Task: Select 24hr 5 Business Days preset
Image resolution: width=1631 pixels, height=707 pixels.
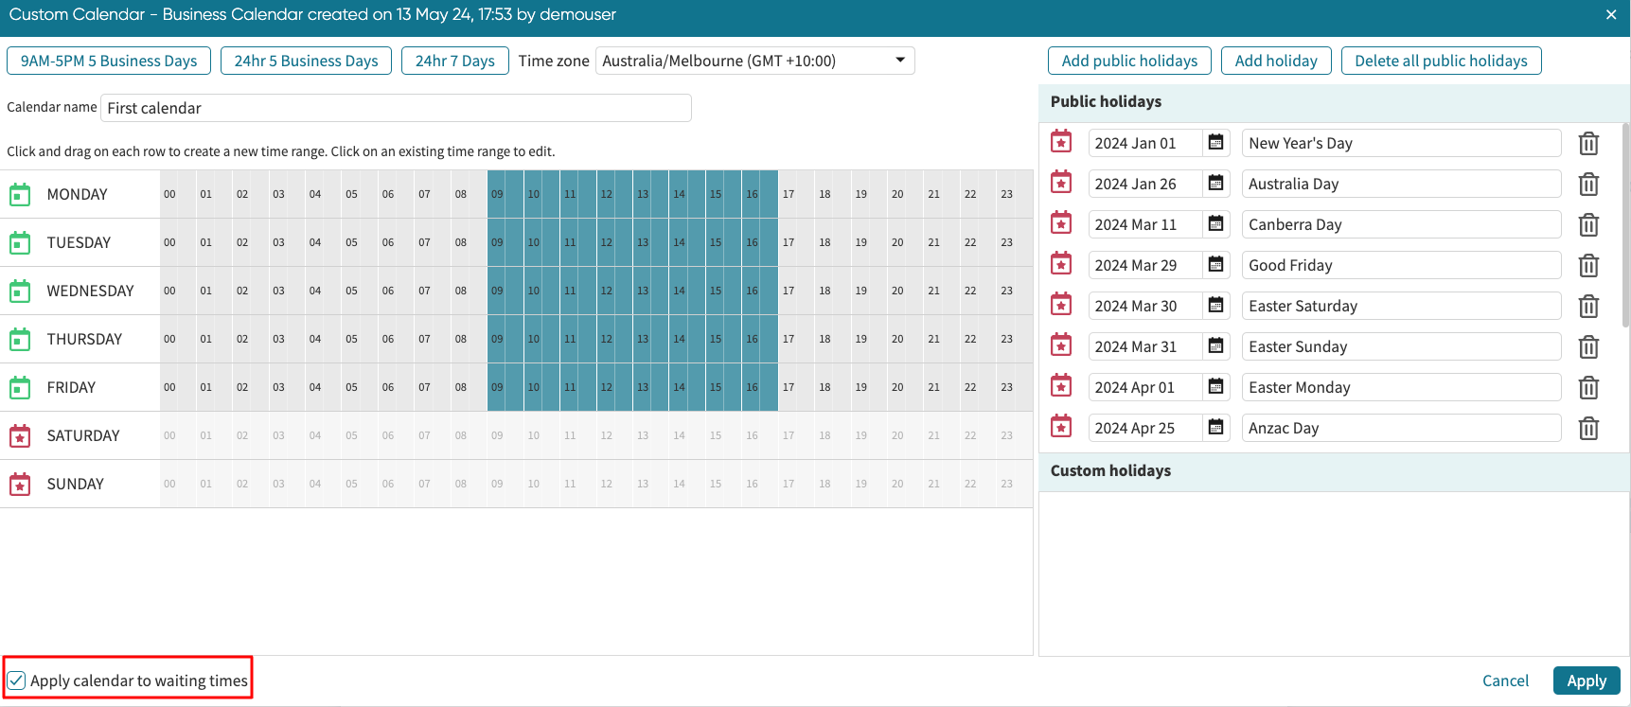Action: pos(306,61)
